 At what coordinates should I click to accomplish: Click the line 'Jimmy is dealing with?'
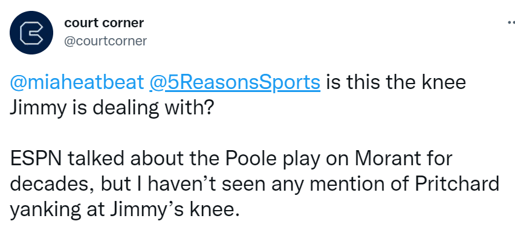pos(112,108)
